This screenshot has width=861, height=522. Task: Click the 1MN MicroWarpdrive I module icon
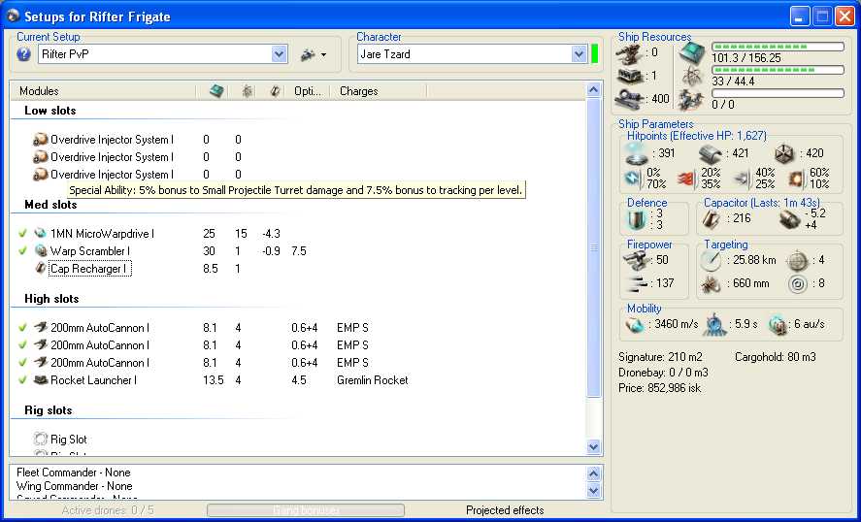(41, 233)
